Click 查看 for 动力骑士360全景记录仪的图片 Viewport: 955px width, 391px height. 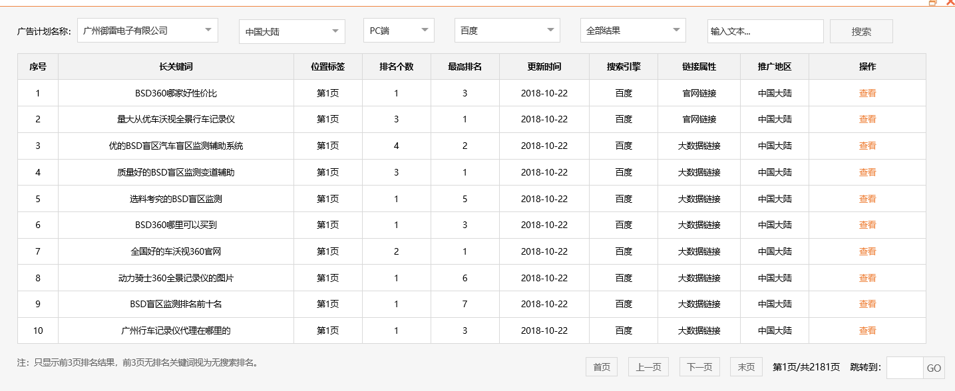[x=868, y=278]
